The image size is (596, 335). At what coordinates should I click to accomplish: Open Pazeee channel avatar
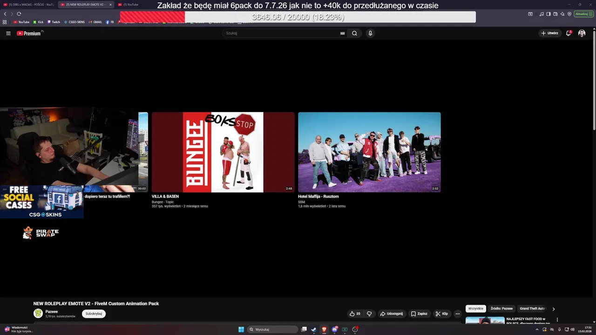pos(38,314)
